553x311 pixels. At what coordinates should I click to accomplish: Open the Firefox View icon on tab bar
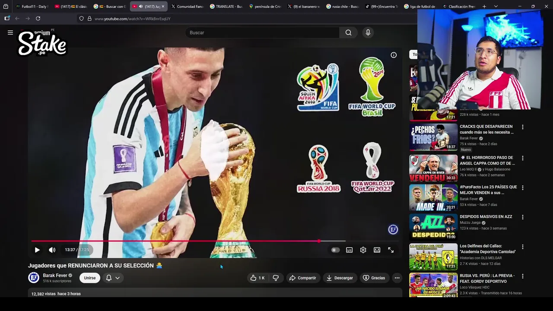point(6,6)
